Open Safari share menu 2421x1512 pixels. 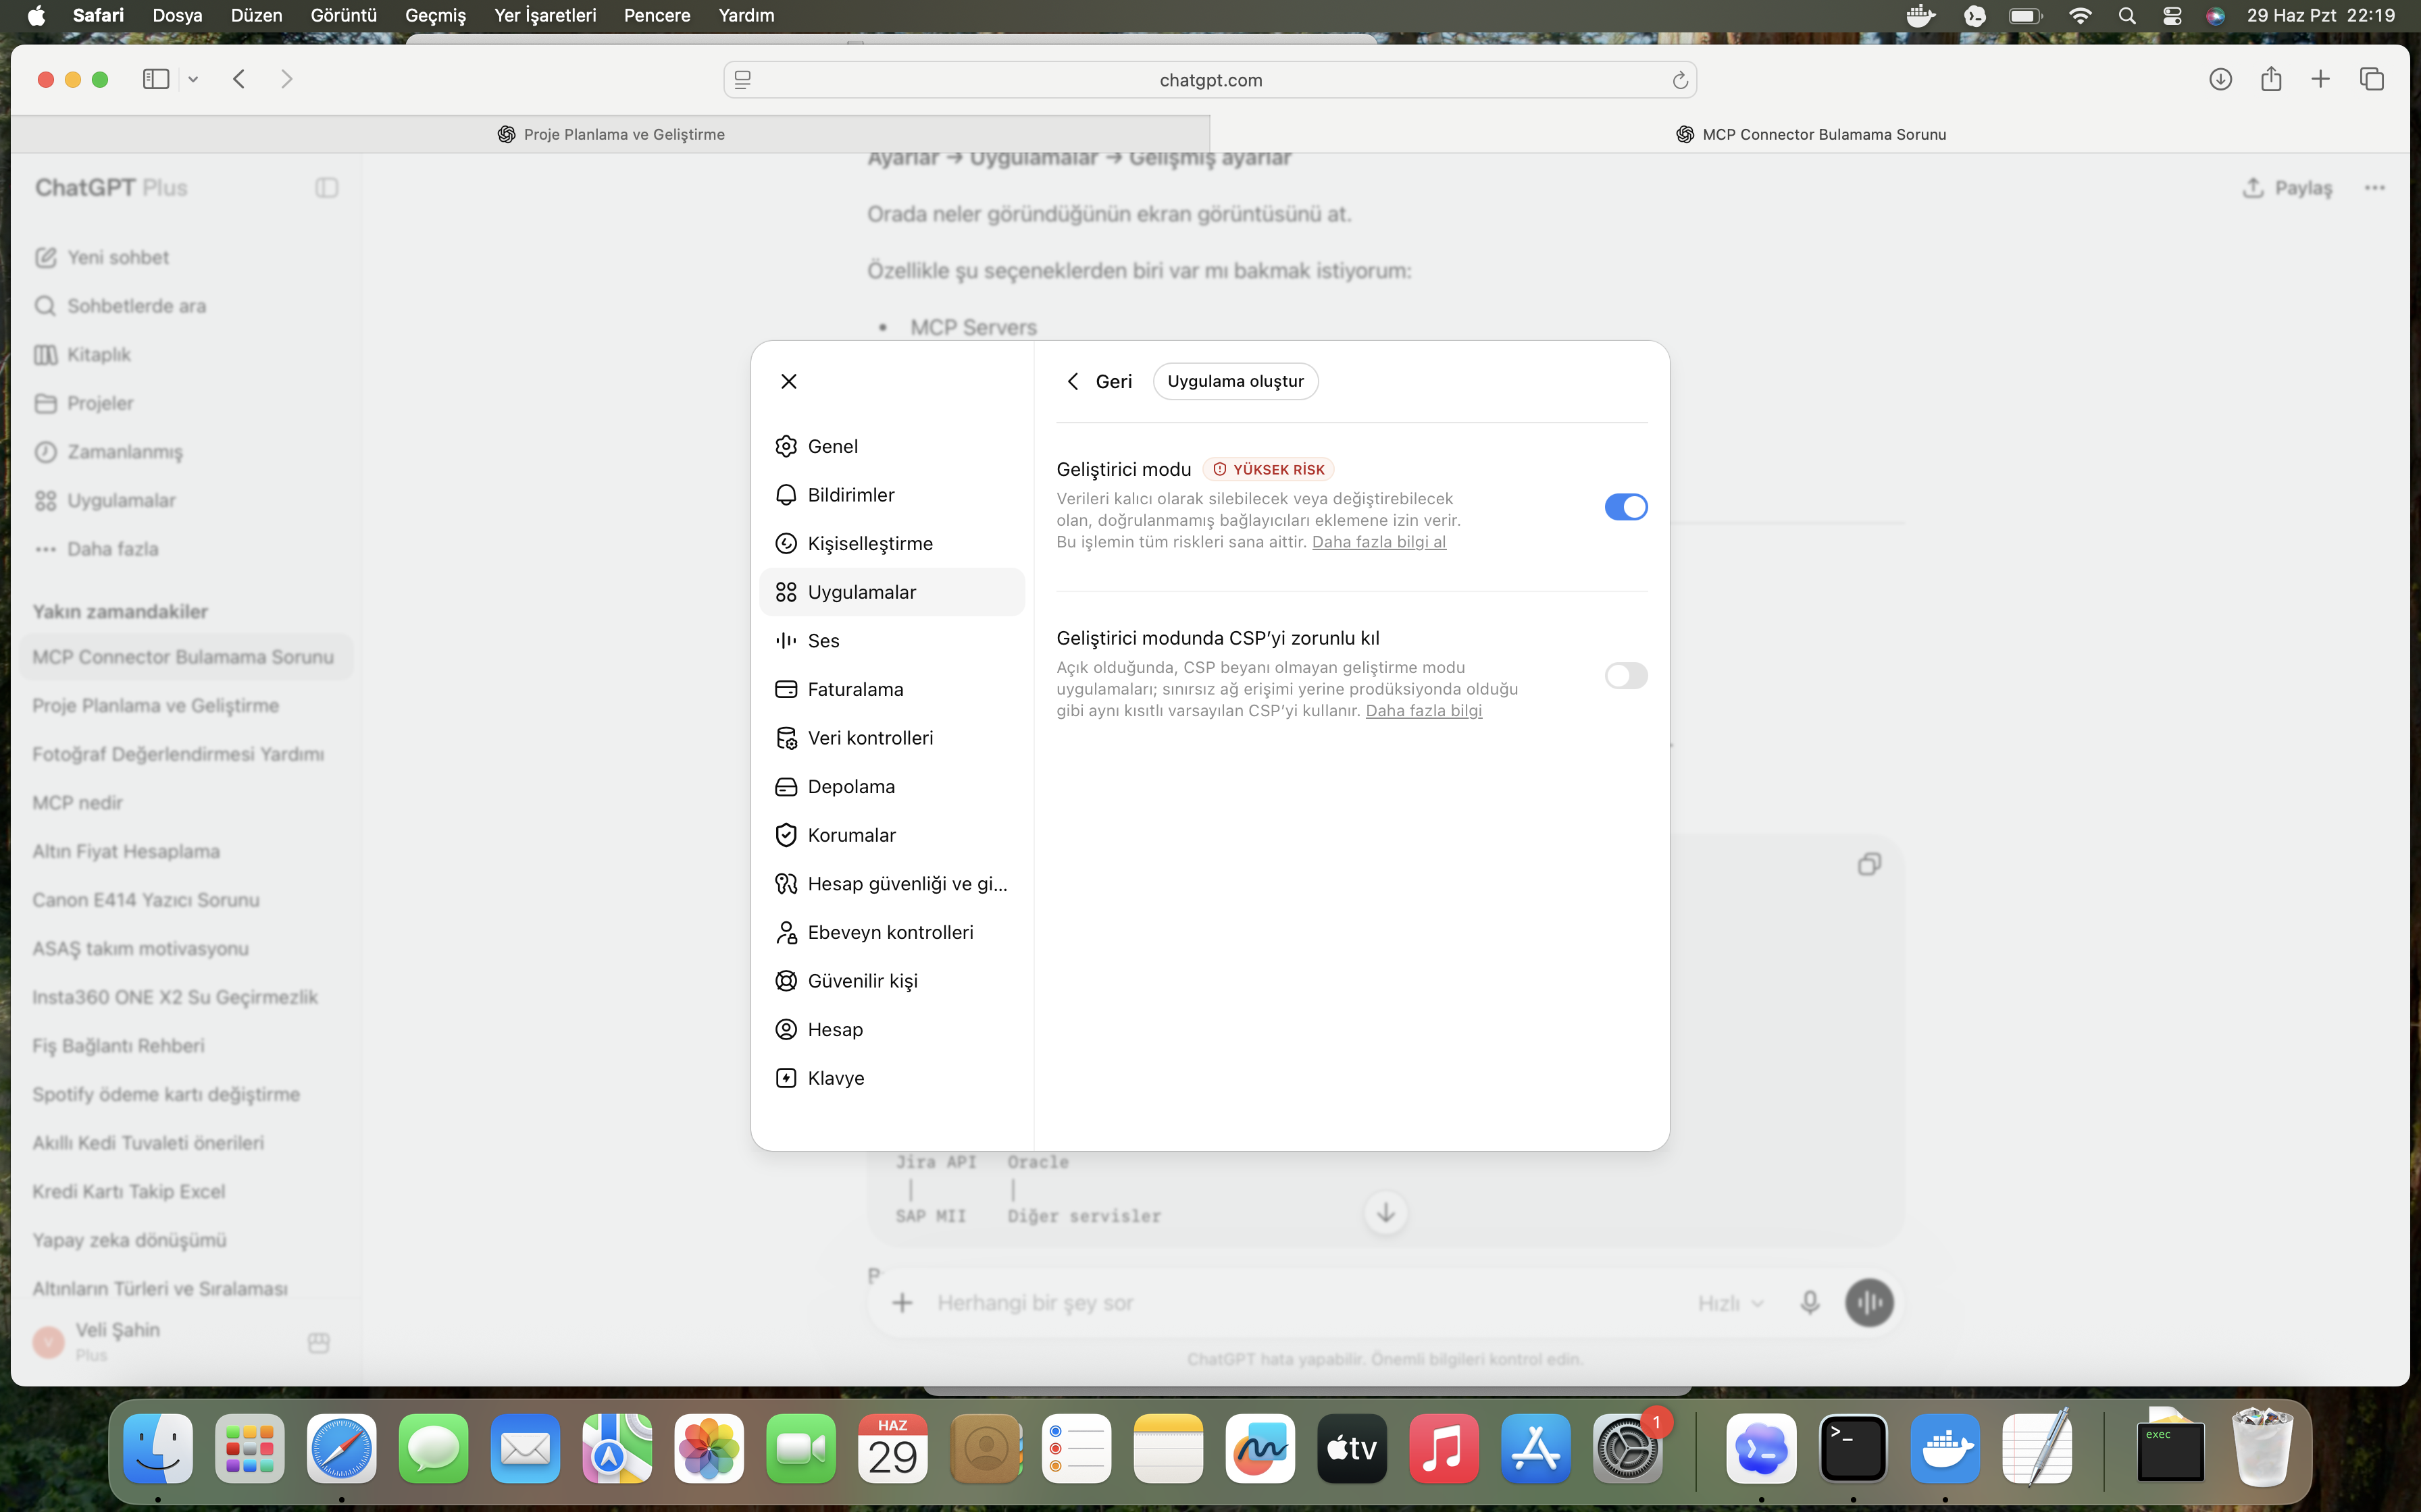point(2271,79)
